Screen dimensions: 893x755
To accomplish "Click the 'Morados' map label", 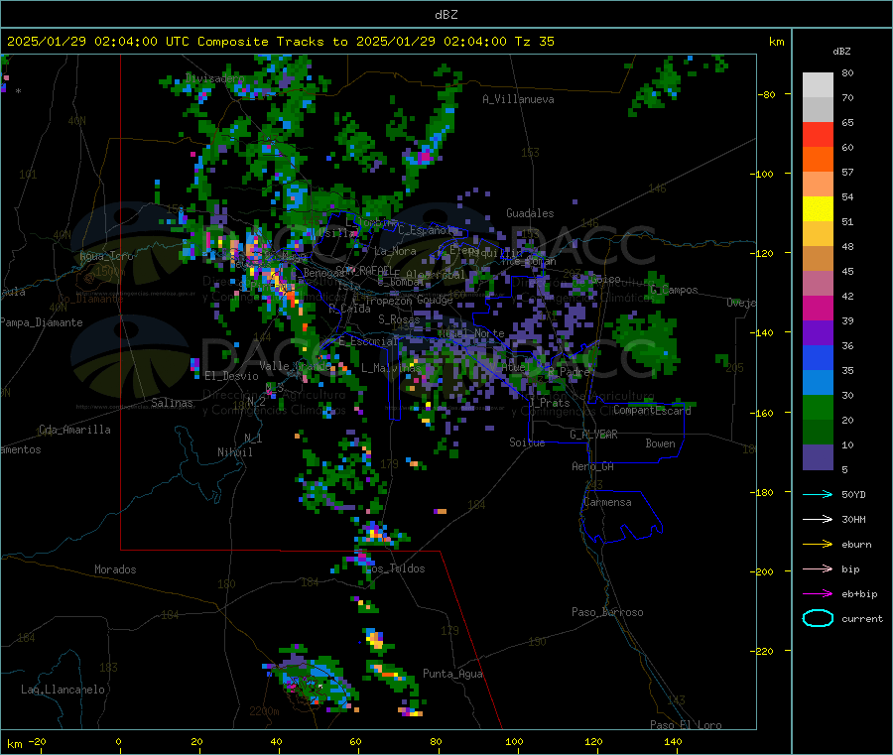I will (115, 569).
